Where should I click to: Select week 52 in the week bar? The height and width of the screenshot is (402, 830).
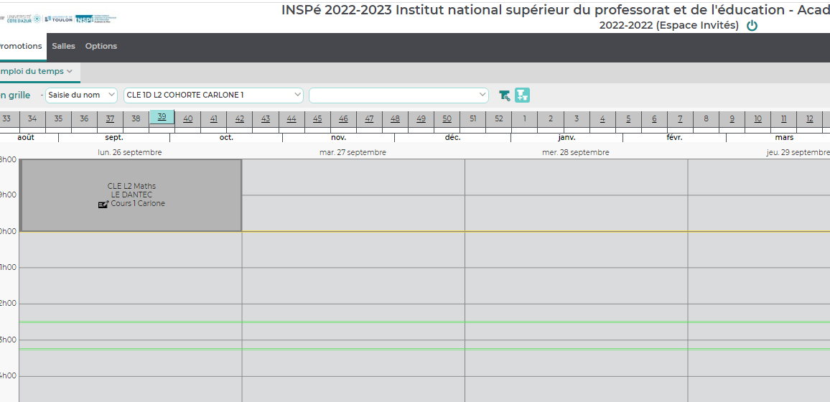pyautogui.click(x=499, y=118)
